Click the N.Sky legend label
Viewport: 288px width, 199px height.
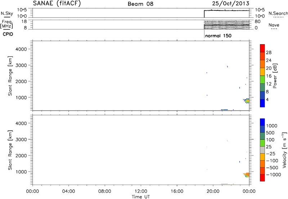pos(7,13)
